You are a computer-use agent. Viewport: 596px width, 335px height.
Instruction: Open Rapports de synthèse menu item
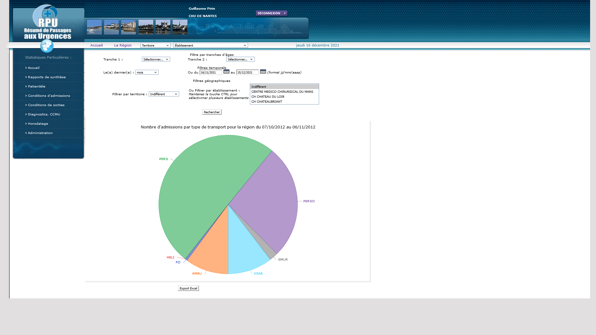(x=47, y=77)
